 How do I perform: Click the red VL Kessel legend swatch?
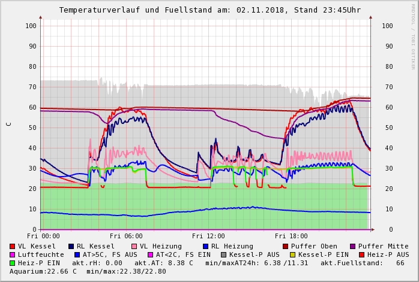pos(13,246)
